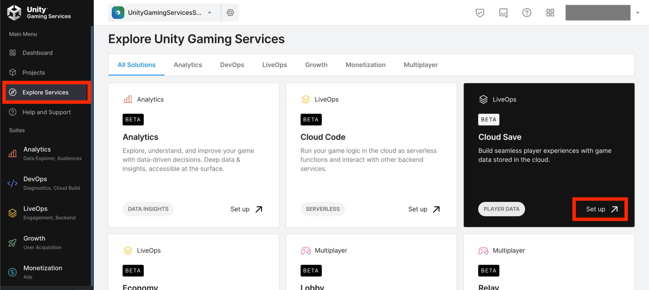
Task: Click the help question mark icon
Action: (x=526, y=13)
